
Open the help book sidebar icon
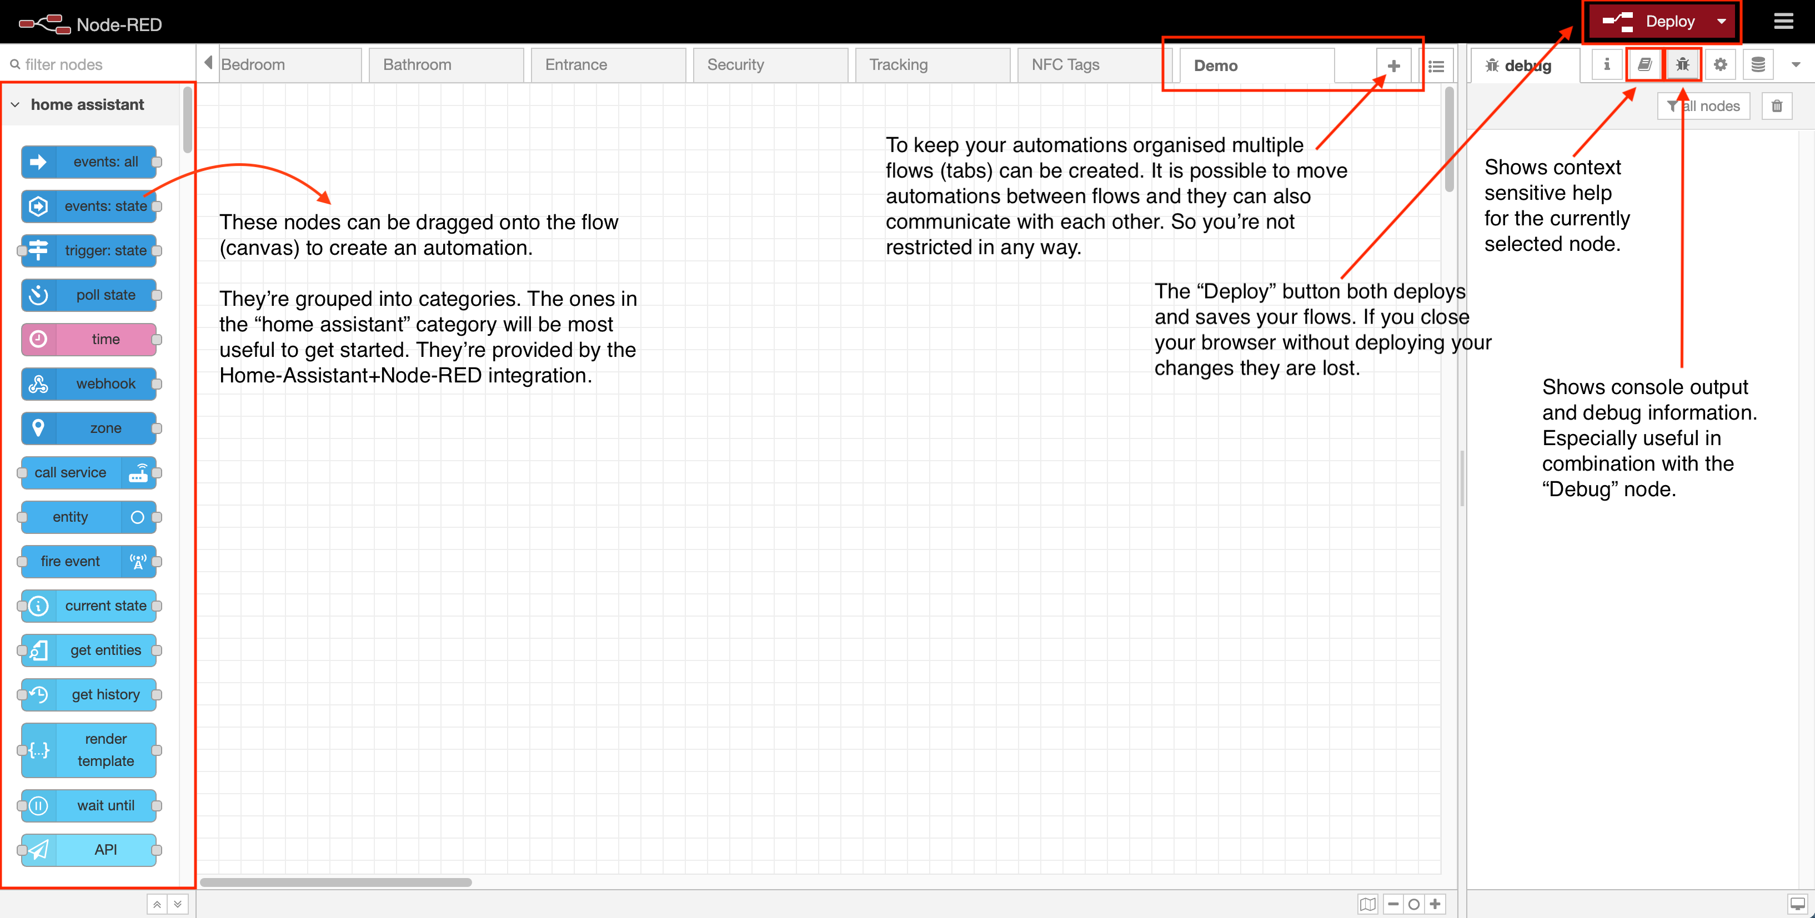coord(1644,65)
